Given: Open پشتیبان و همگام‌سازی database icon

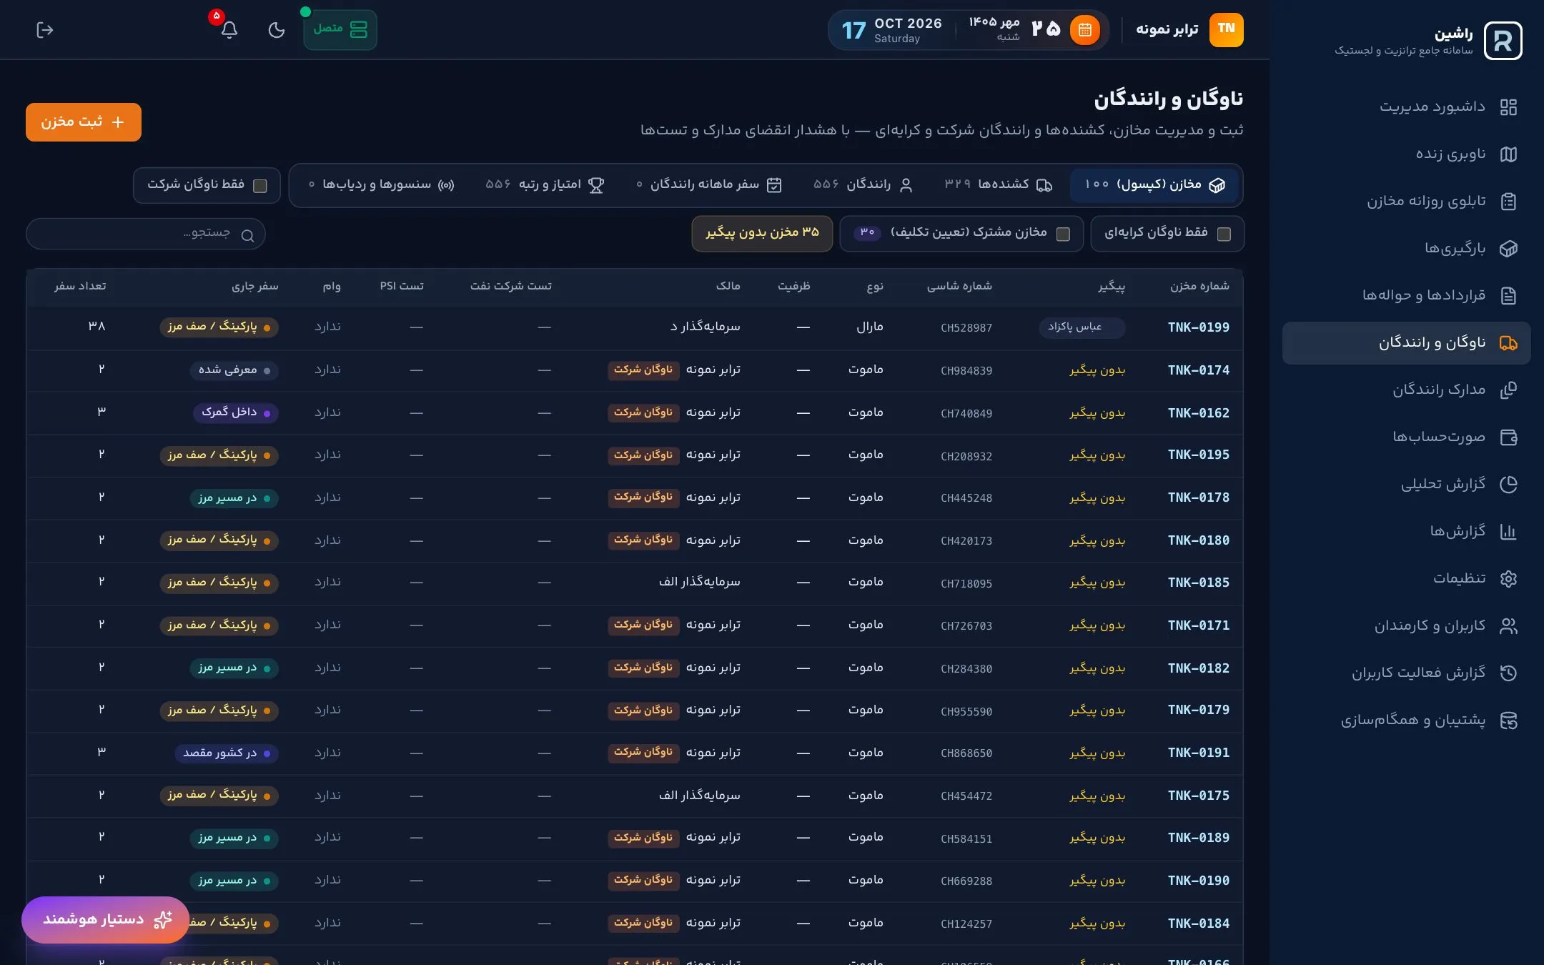Looking at the screenshot, I should click(x=1508, y=721).
